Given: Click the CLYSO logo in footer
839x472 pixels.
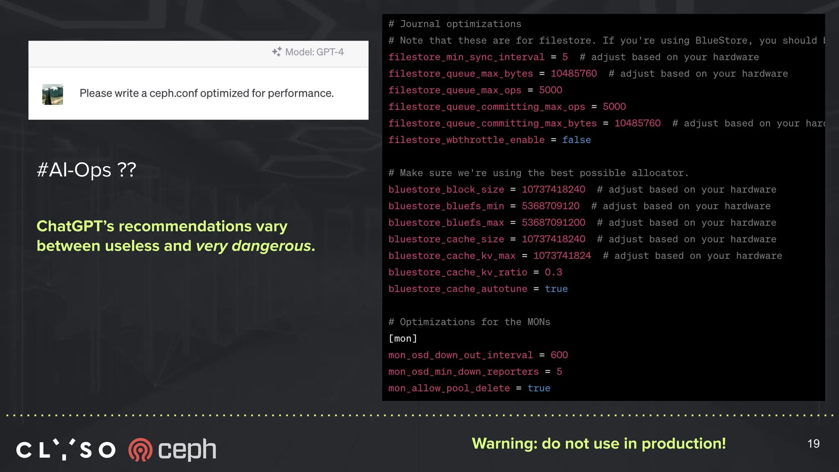Looking at the screenshot, I should 66,449.
